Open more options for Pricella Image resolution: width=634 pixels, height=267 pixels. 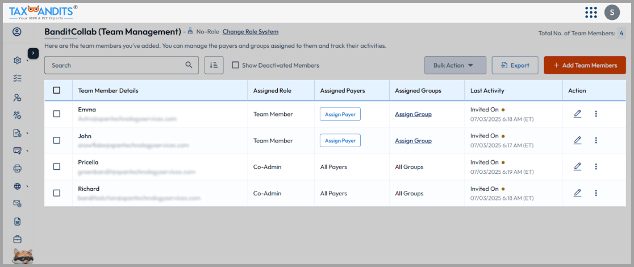click(x=595, y=166)
